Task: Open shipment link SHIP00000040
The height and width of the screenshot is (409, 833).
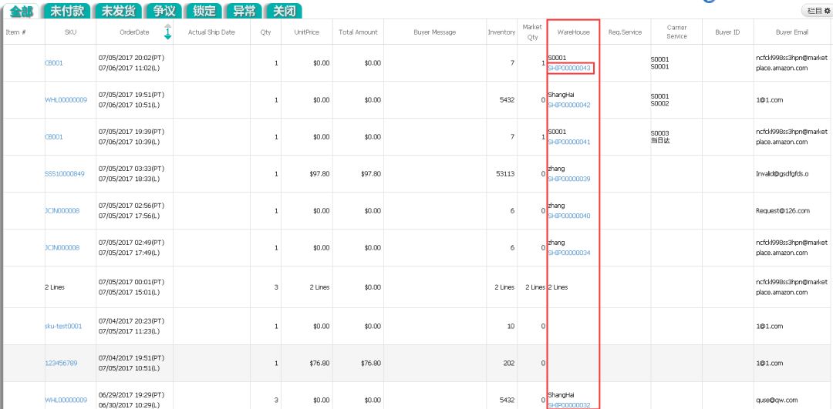Action: pyautogui.click(x=569, y=216)
